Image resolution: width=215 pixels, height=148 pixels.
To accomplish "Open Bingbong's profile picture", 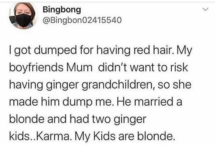I will coord(23,16).
